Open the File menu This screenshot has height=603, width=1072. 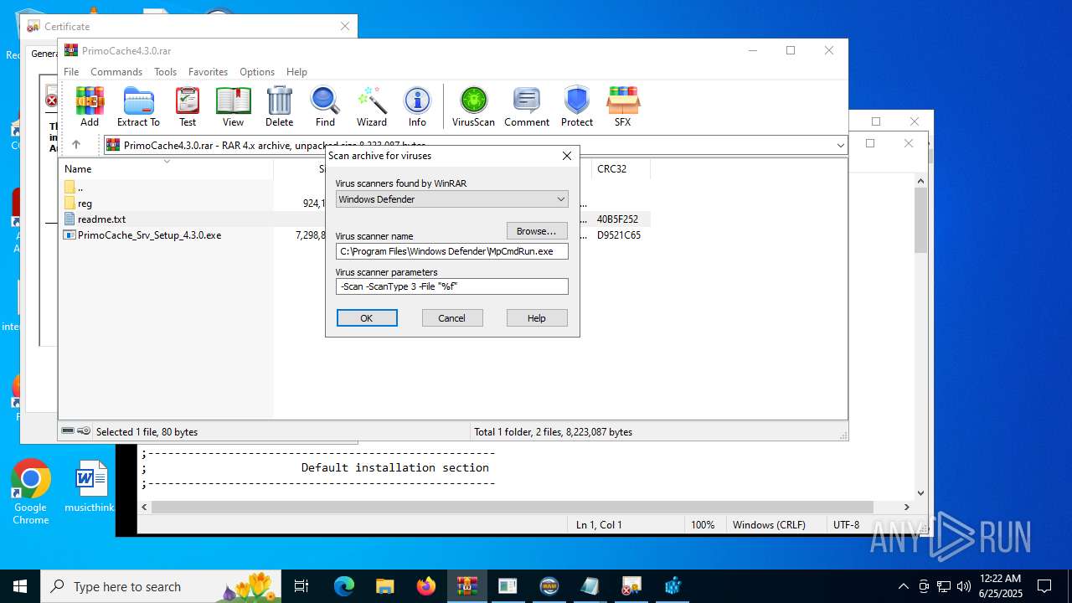pos(71,72)
